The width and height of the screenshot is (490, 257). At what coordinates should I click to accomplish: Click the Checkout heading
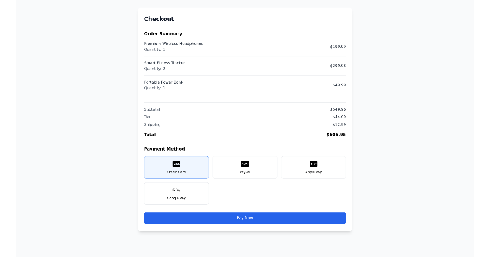(x=158, y=19)
